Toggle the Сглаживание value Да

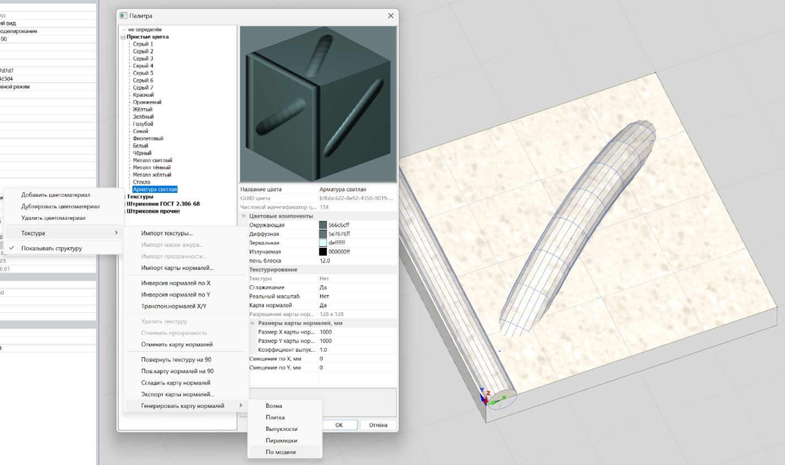pyautogui.click(x=323, y=287)
